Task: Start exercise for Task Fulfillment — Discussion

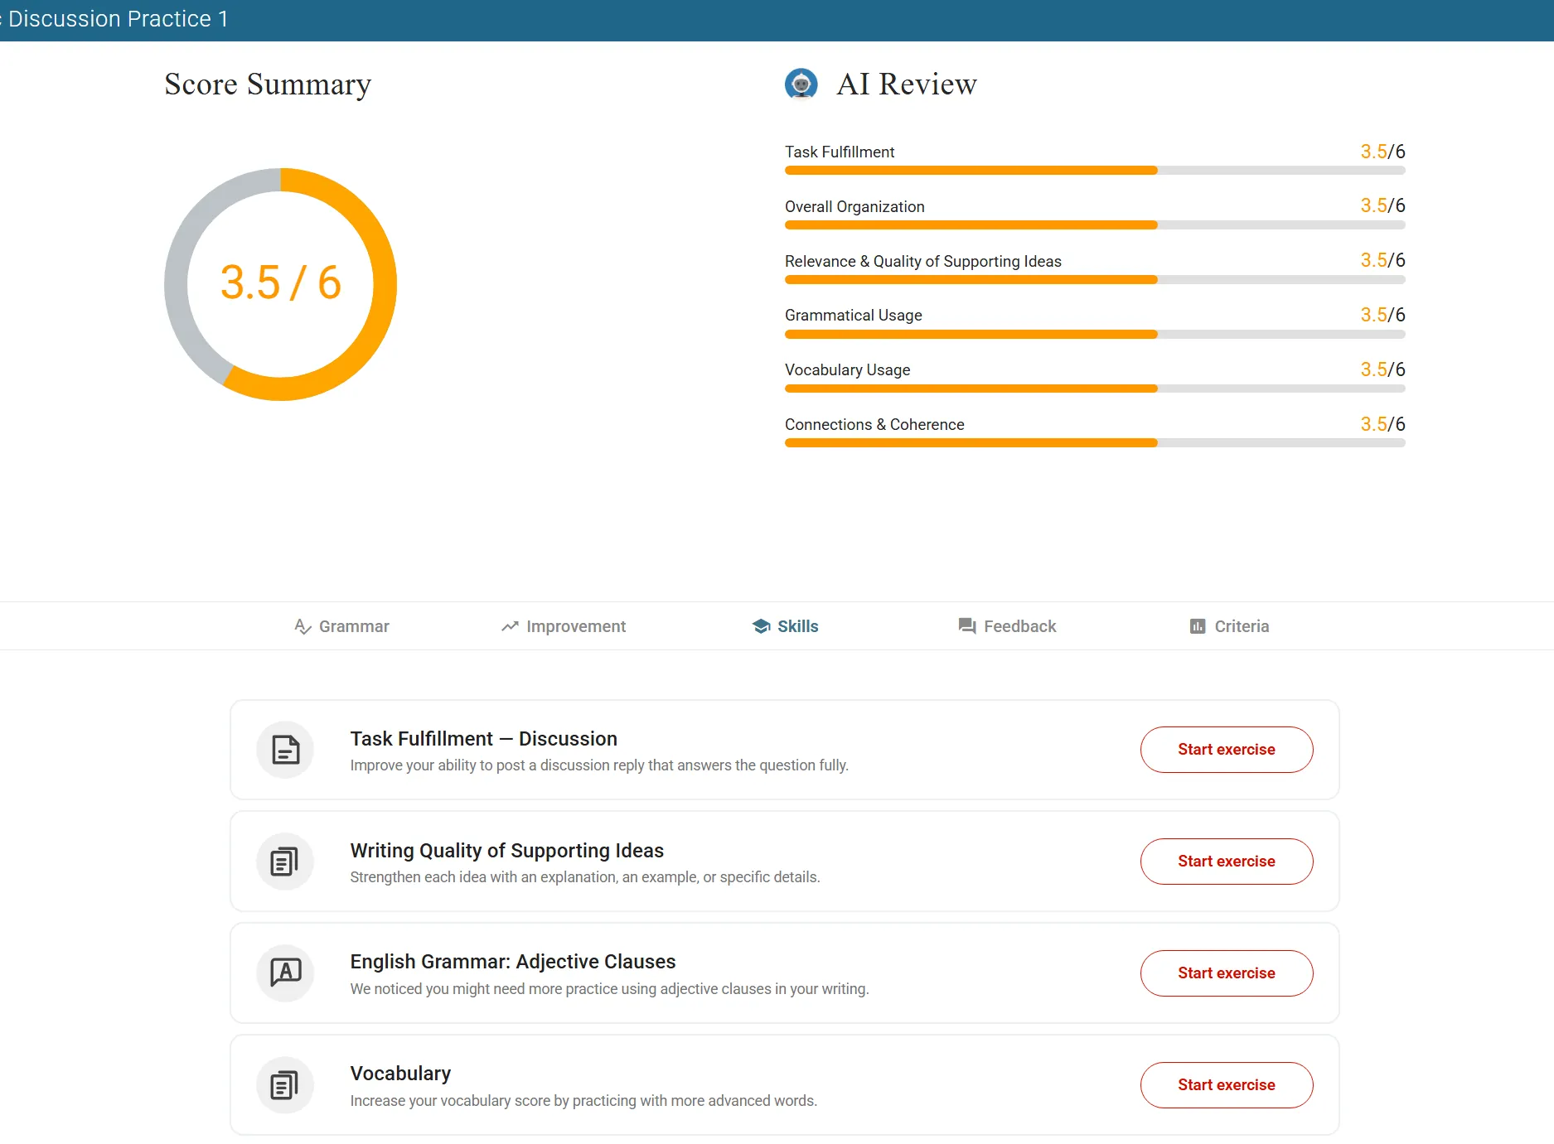Action: coord(1227,750)
